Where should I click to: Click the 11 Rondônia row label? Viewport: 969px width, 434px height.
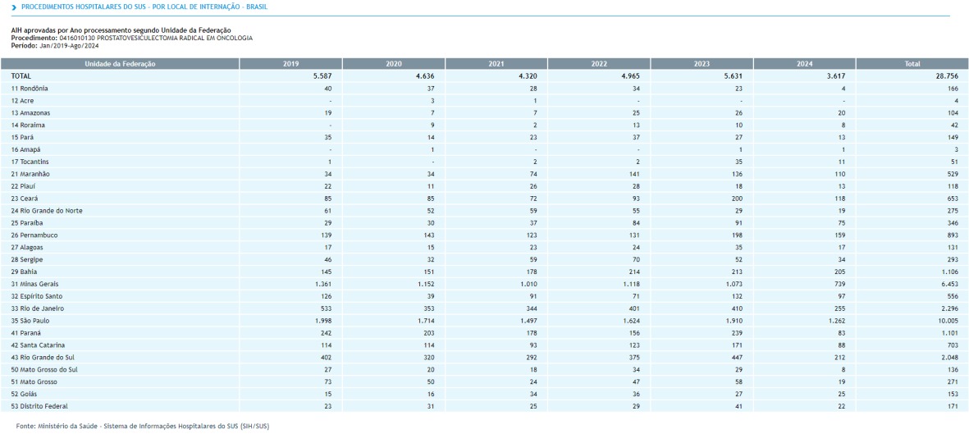[30, 88]
